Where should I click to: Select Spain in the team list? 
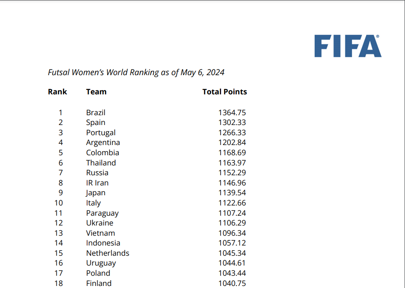pyautogui.click(x=96, y=123)
